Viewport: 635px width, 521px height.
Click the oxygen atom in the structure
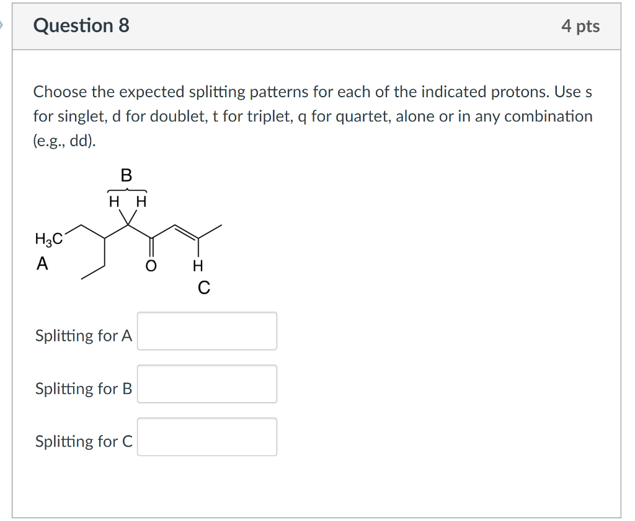[x=151, y=265]
